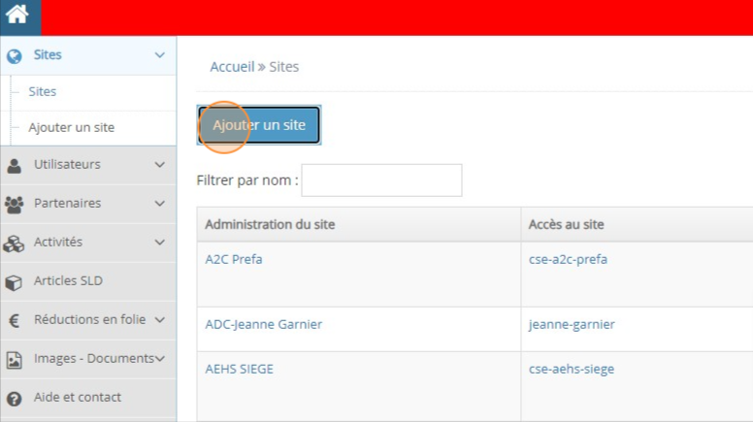This screenshot has height=422, width=753.
Task: Expand the Utilisateurs menu chevron
Action: [160, 165]
